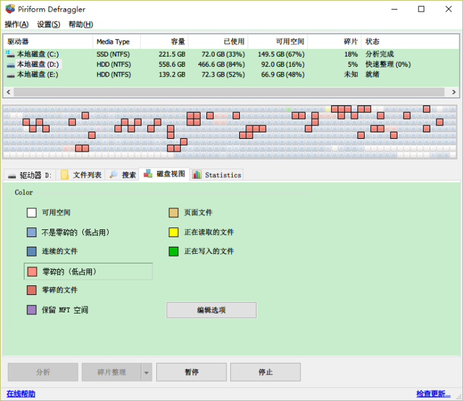Select the 磁盘视图 tab

[164, 174]
